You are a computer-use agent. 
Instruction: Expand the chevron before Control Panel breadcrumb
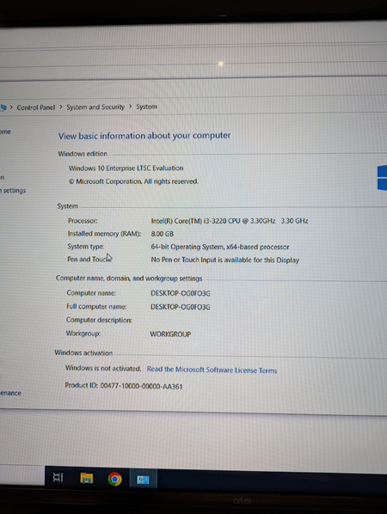11,107
